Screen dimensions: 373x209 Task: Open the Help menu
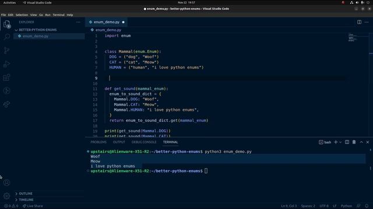70,15
